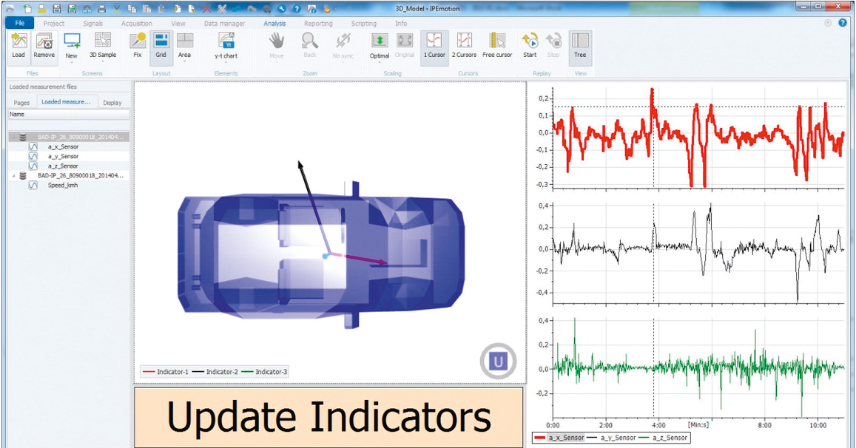Toggle the Grid layout mode
This screenshot has width=856, height=448.
click(161, 44)
